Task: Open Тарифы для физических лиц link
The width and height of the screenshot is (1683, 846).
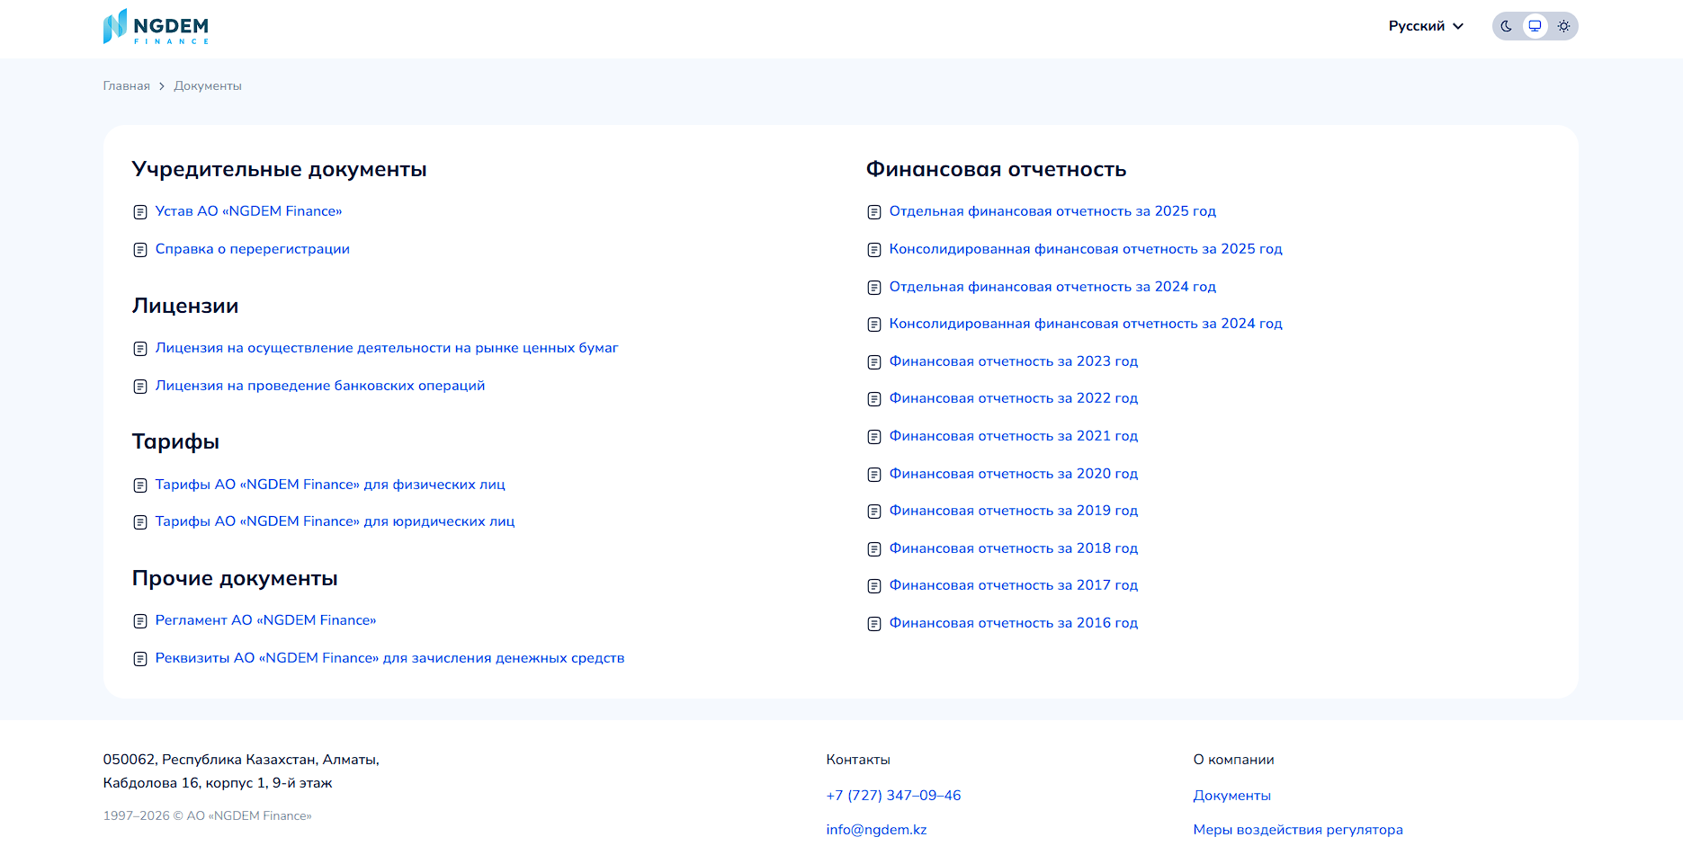Action: pyautogui.click(x=330, y=485)
